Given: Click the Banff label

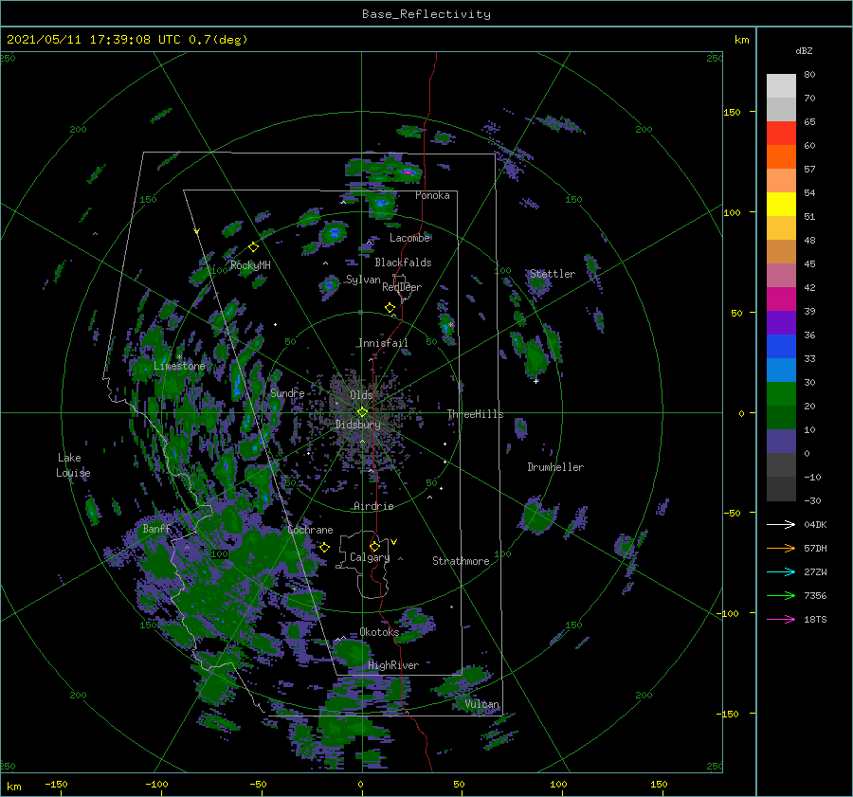Looking at the screenshot, I should coord(156,528).
